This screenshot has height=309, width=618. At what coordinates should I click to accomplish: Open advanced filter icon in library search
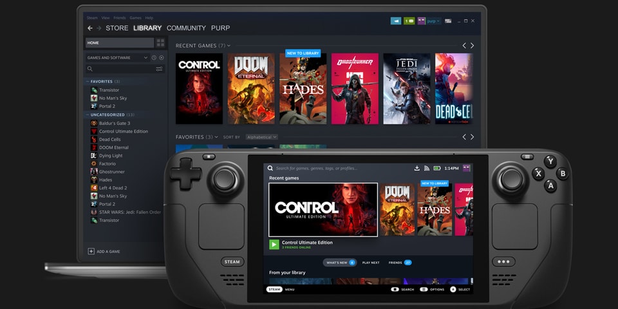coord(159,69)
